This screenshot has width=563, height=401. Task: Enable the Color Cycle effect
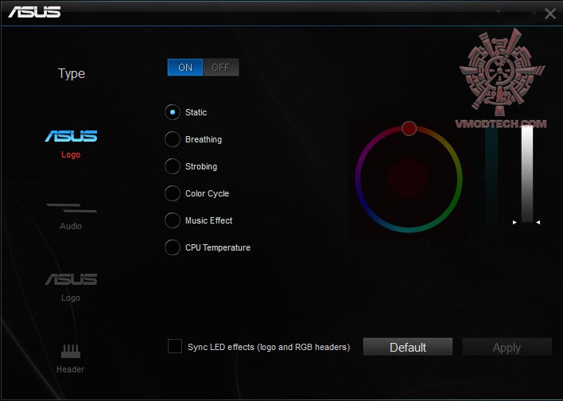173,193
